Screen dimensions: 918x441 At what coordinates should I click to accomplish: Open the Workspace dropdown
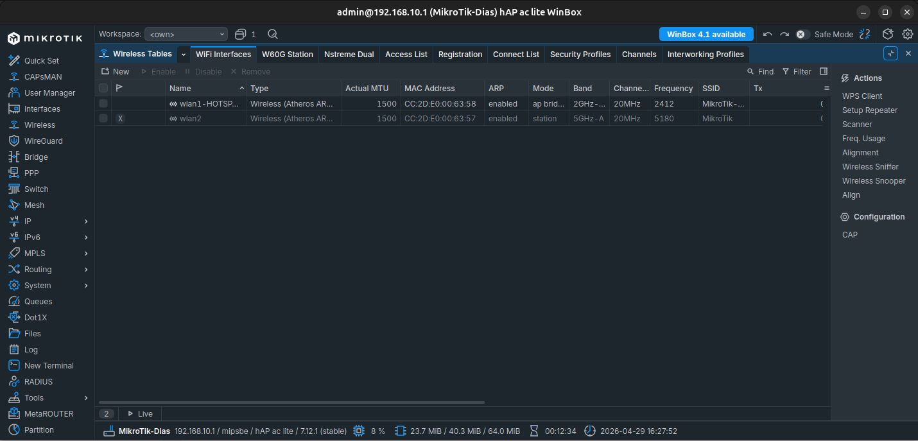click(186, 34)
